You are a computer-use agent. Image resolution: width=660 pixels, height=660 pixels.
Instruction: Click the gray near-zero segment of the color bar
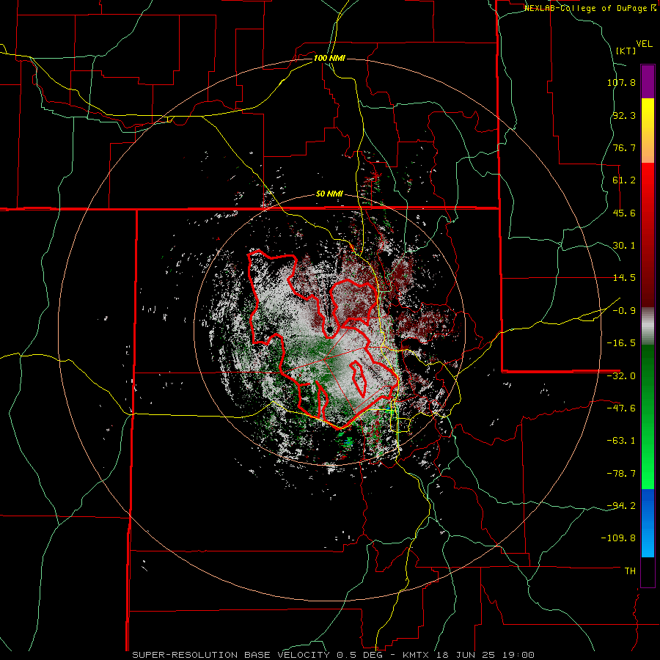(x=648, y=326)
